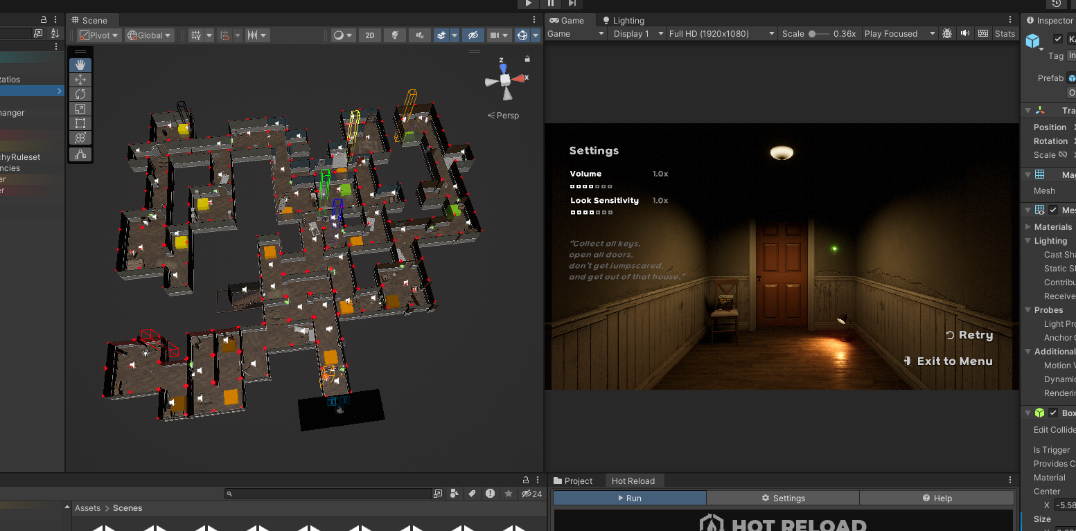Open Full HD resolution dropdown
The width and height of the screenshot is (1076, 531).
tap(721, 34)
